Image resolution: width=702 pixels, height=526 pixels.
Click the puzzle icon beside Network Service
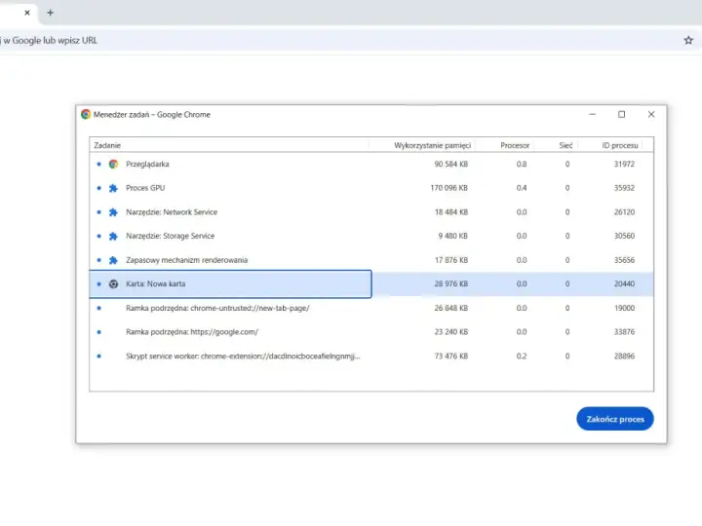point(113,212)
